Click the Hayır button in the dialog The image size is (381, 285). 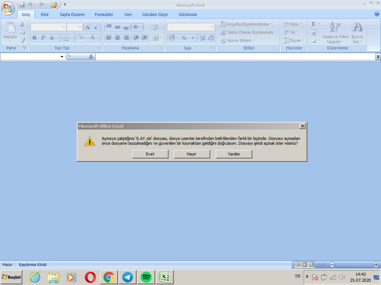tap(191, 154)
